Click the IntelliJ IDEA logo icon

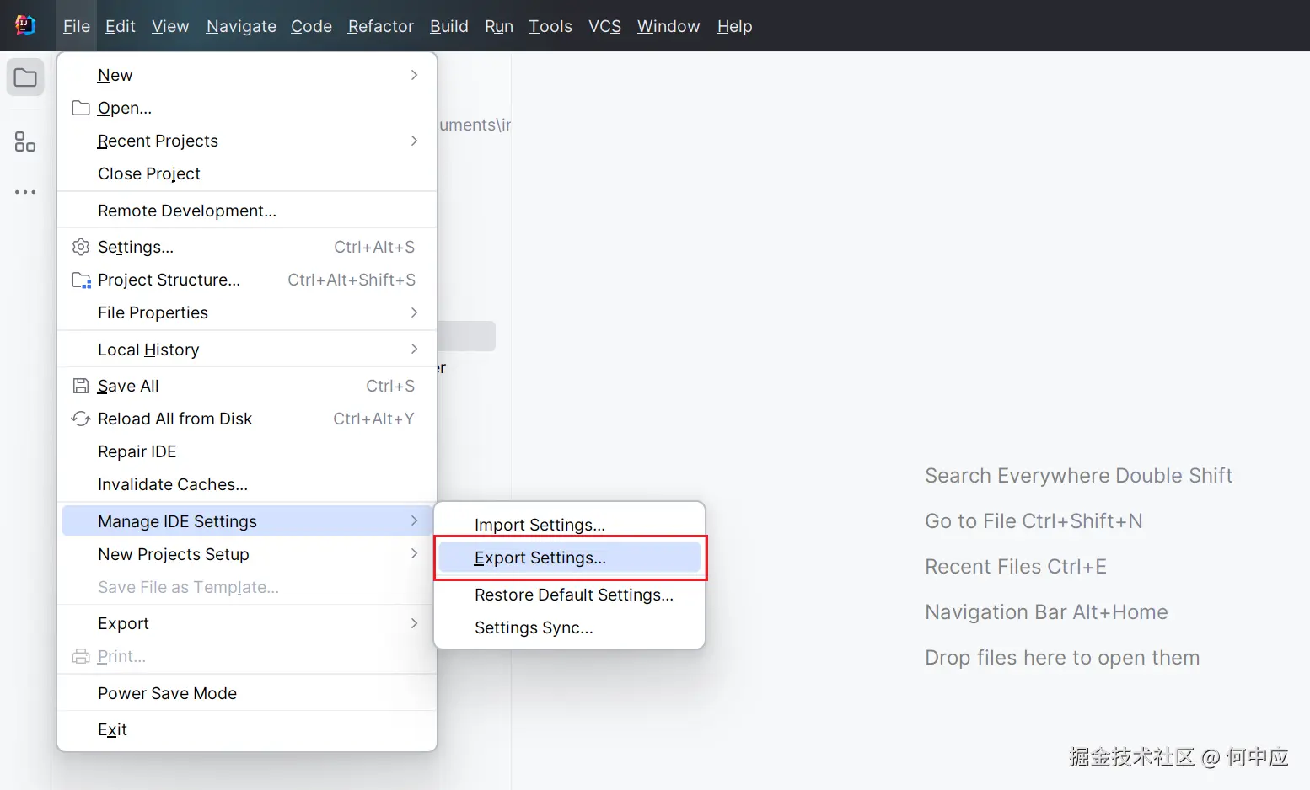(x=25, y=25)
